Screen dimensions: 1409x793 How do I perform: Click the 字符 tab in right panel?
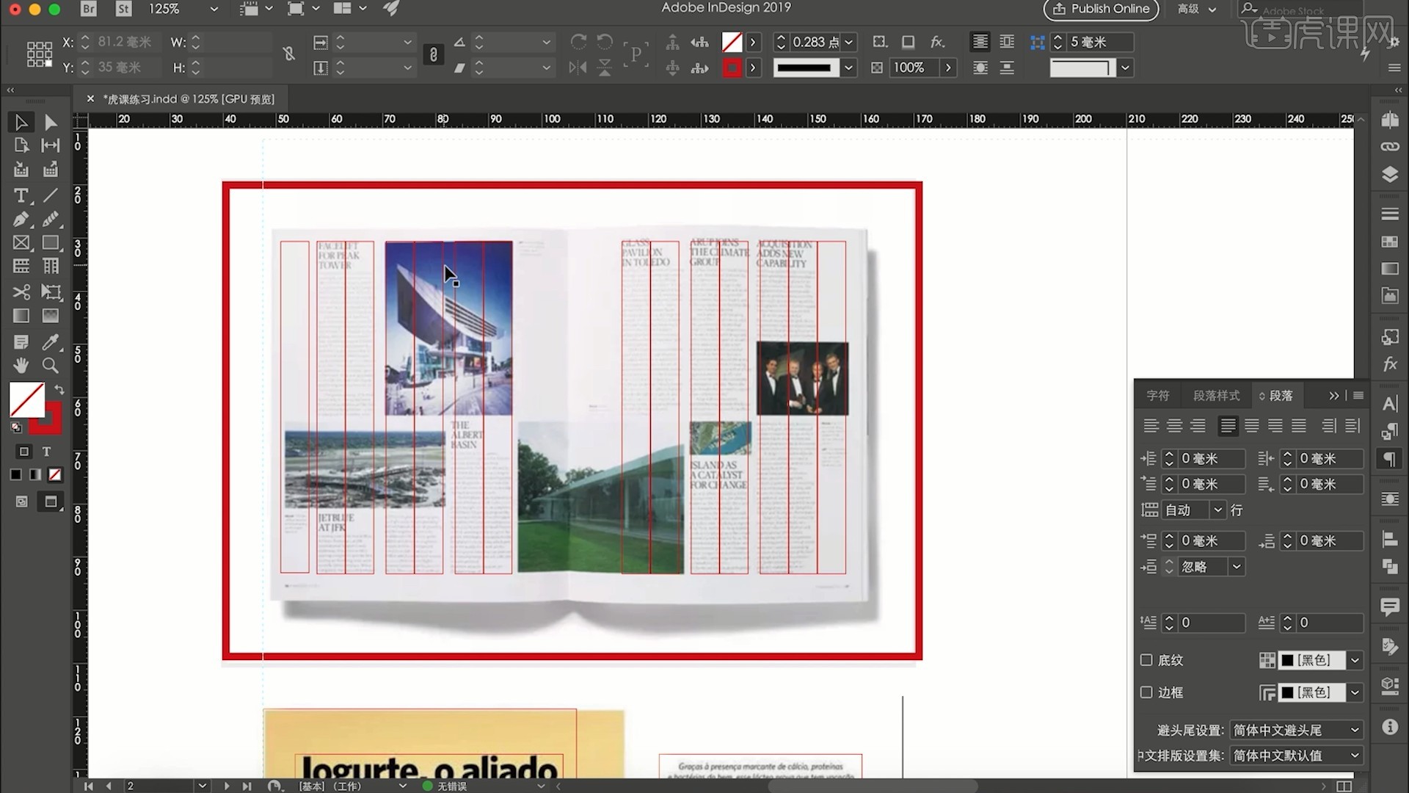[1158, 395]
